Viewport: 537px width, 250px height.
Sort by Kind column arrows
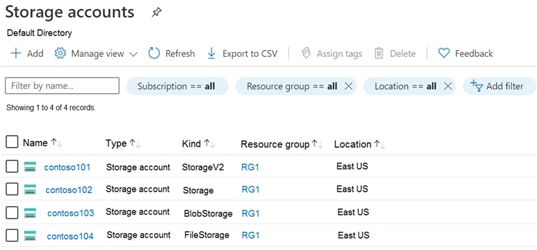click(x=209, y=144)
